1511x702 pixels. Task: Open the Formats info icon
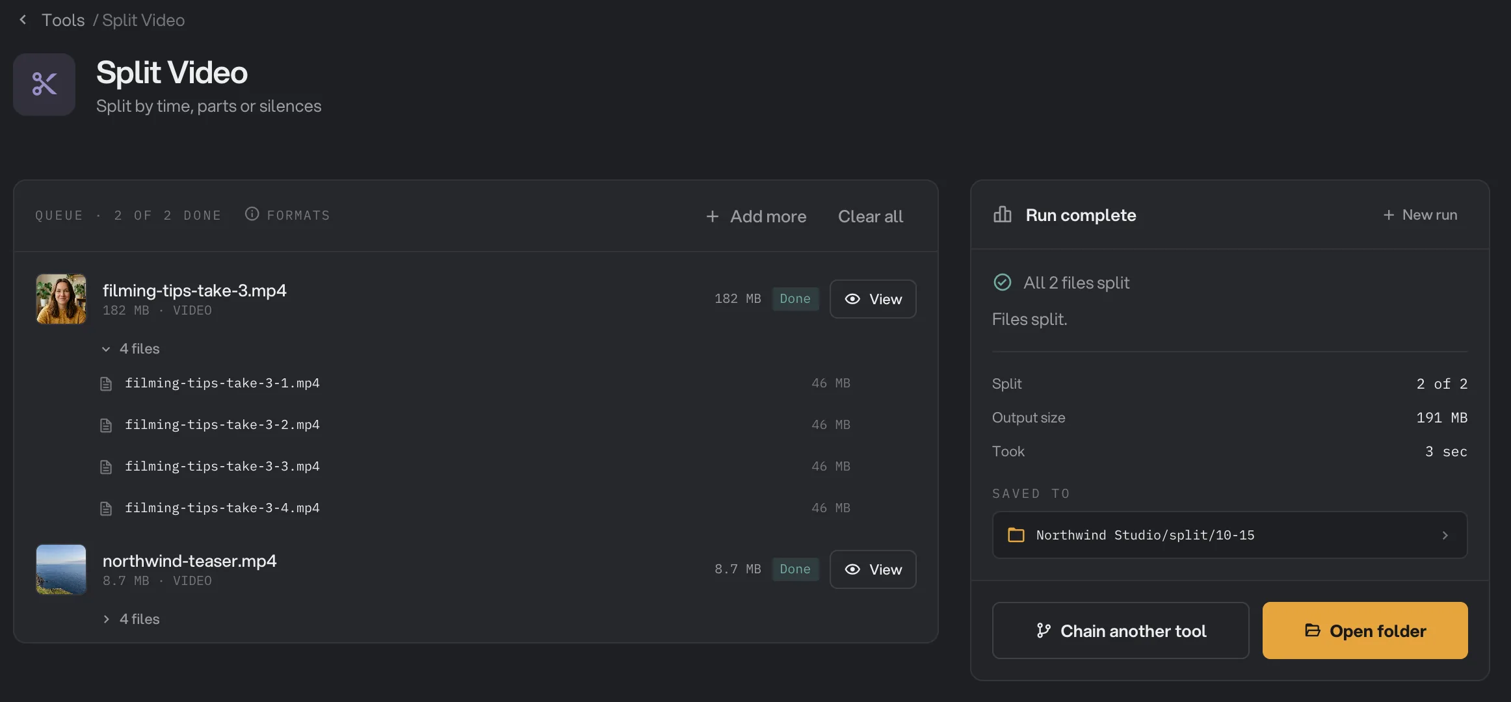click(252, 214)
